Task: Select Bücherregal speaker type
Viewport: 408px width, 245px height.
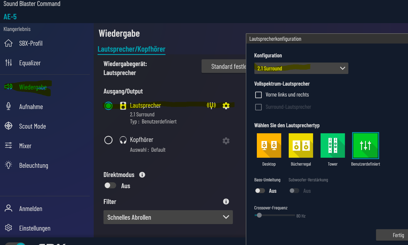Action: tap(301, 145)
